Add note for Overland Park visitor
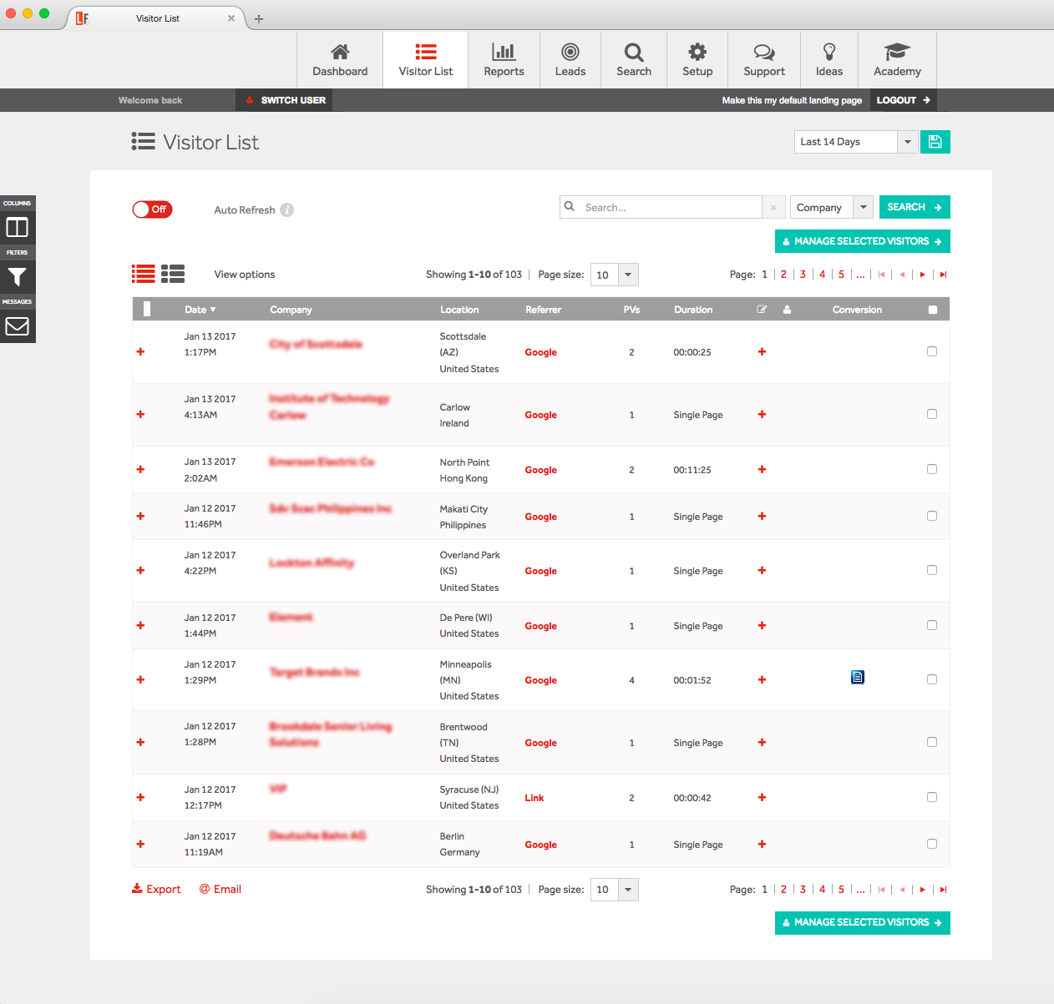 (x=762, y=571)
